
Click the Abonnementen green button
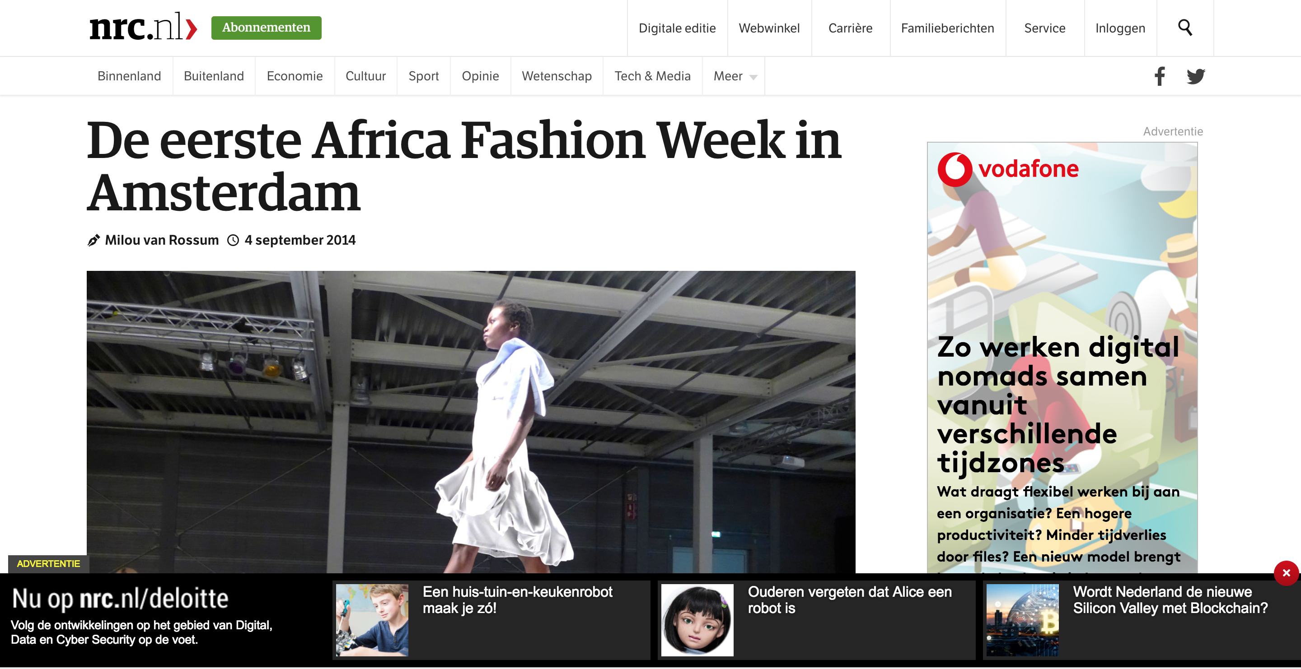pyautogui.click(x=266, y=28)
